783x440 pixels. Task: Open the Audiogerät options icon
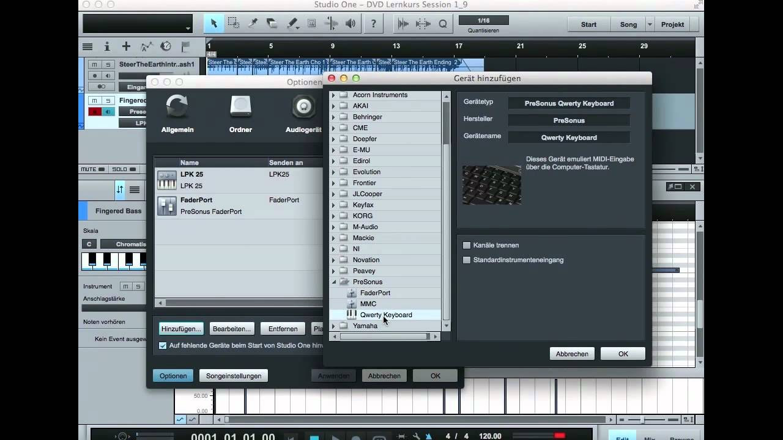pyautogui.click(x=303, y=107)
